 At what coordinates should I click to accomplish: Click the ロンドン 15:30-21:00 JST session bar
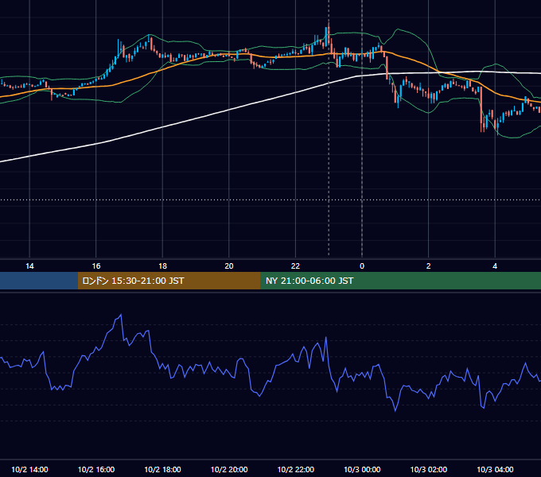pyautogui.click(x=169, y=281)
